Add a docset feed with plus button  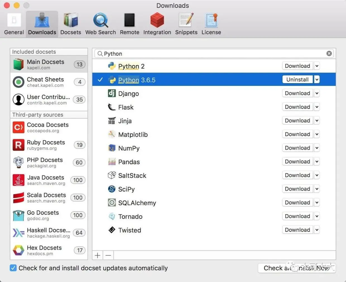click(98, 255)
